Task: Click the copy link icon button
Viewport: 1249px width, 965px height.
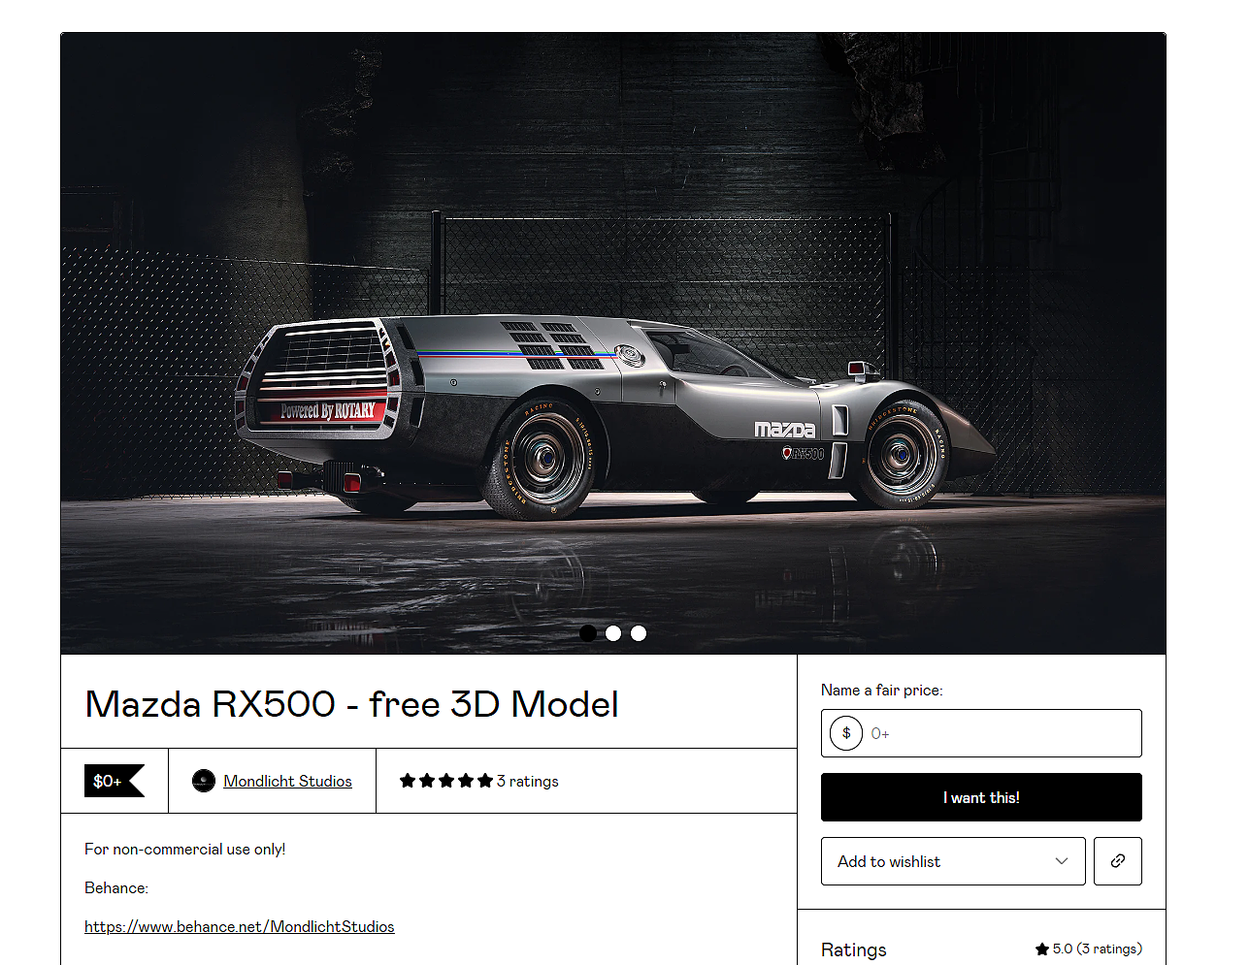Action: [x=1118, y=861]
